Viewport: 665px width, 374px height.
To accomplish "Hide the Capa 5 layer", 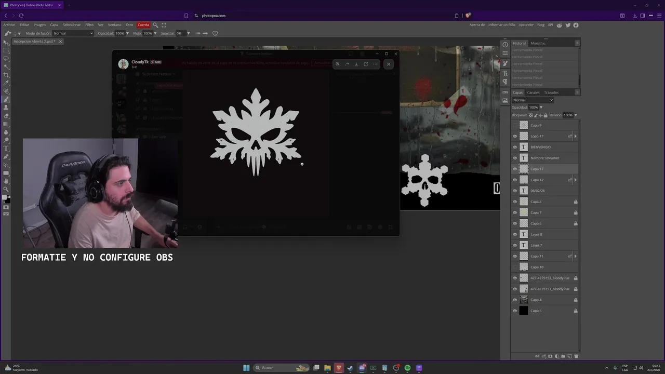I will click(515, 311).
